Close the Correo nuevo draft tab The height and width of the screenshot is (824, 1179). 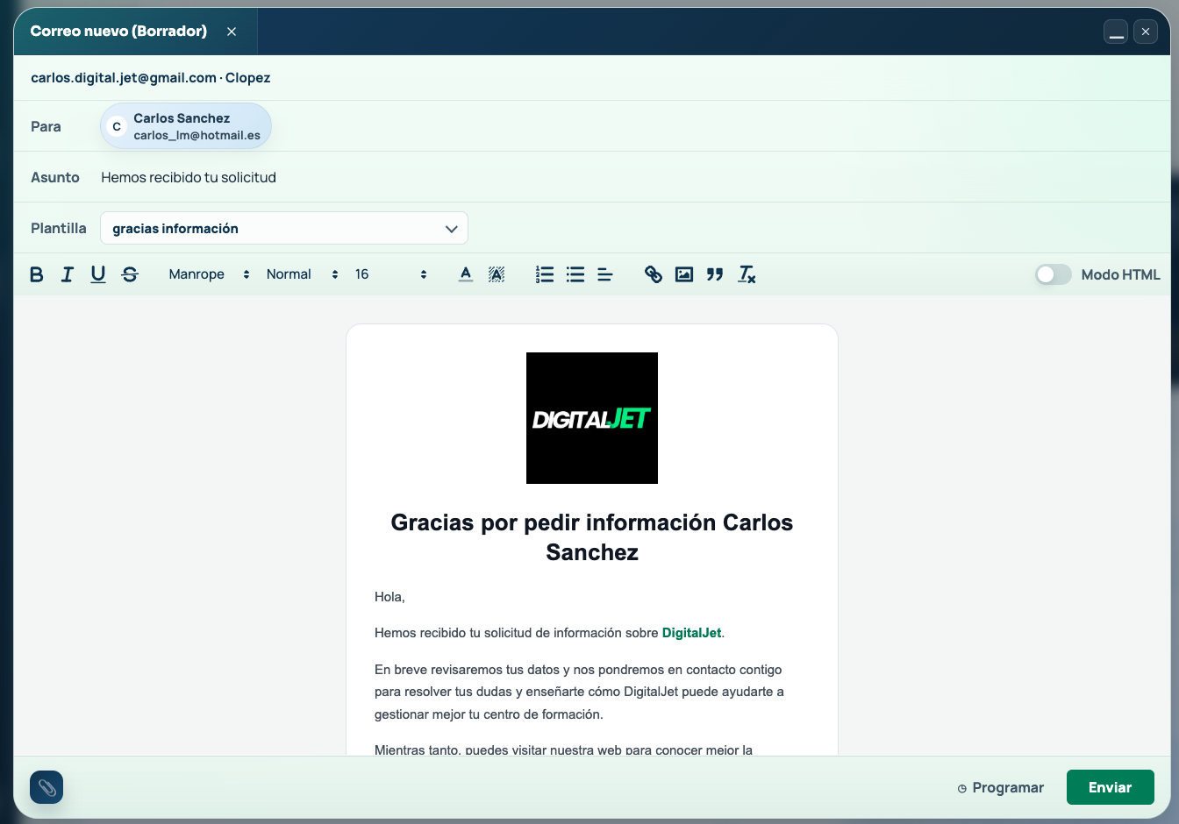(x=232, y=32)
